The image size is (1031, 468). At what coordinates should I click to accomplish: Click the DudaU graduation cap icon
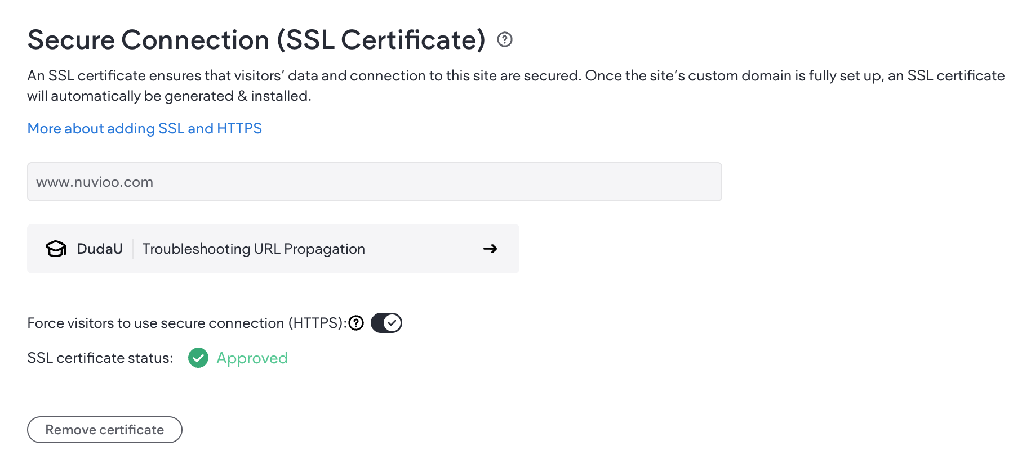(56, 248)
